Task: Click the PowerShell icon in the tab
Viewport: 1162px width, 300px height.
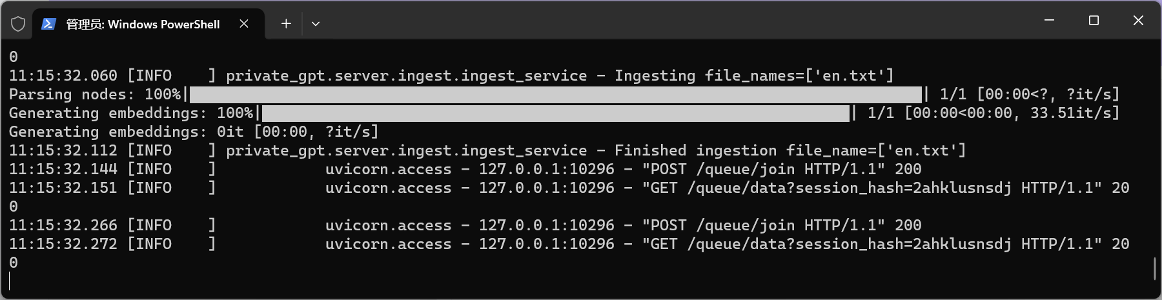Action: pos(48,24)
